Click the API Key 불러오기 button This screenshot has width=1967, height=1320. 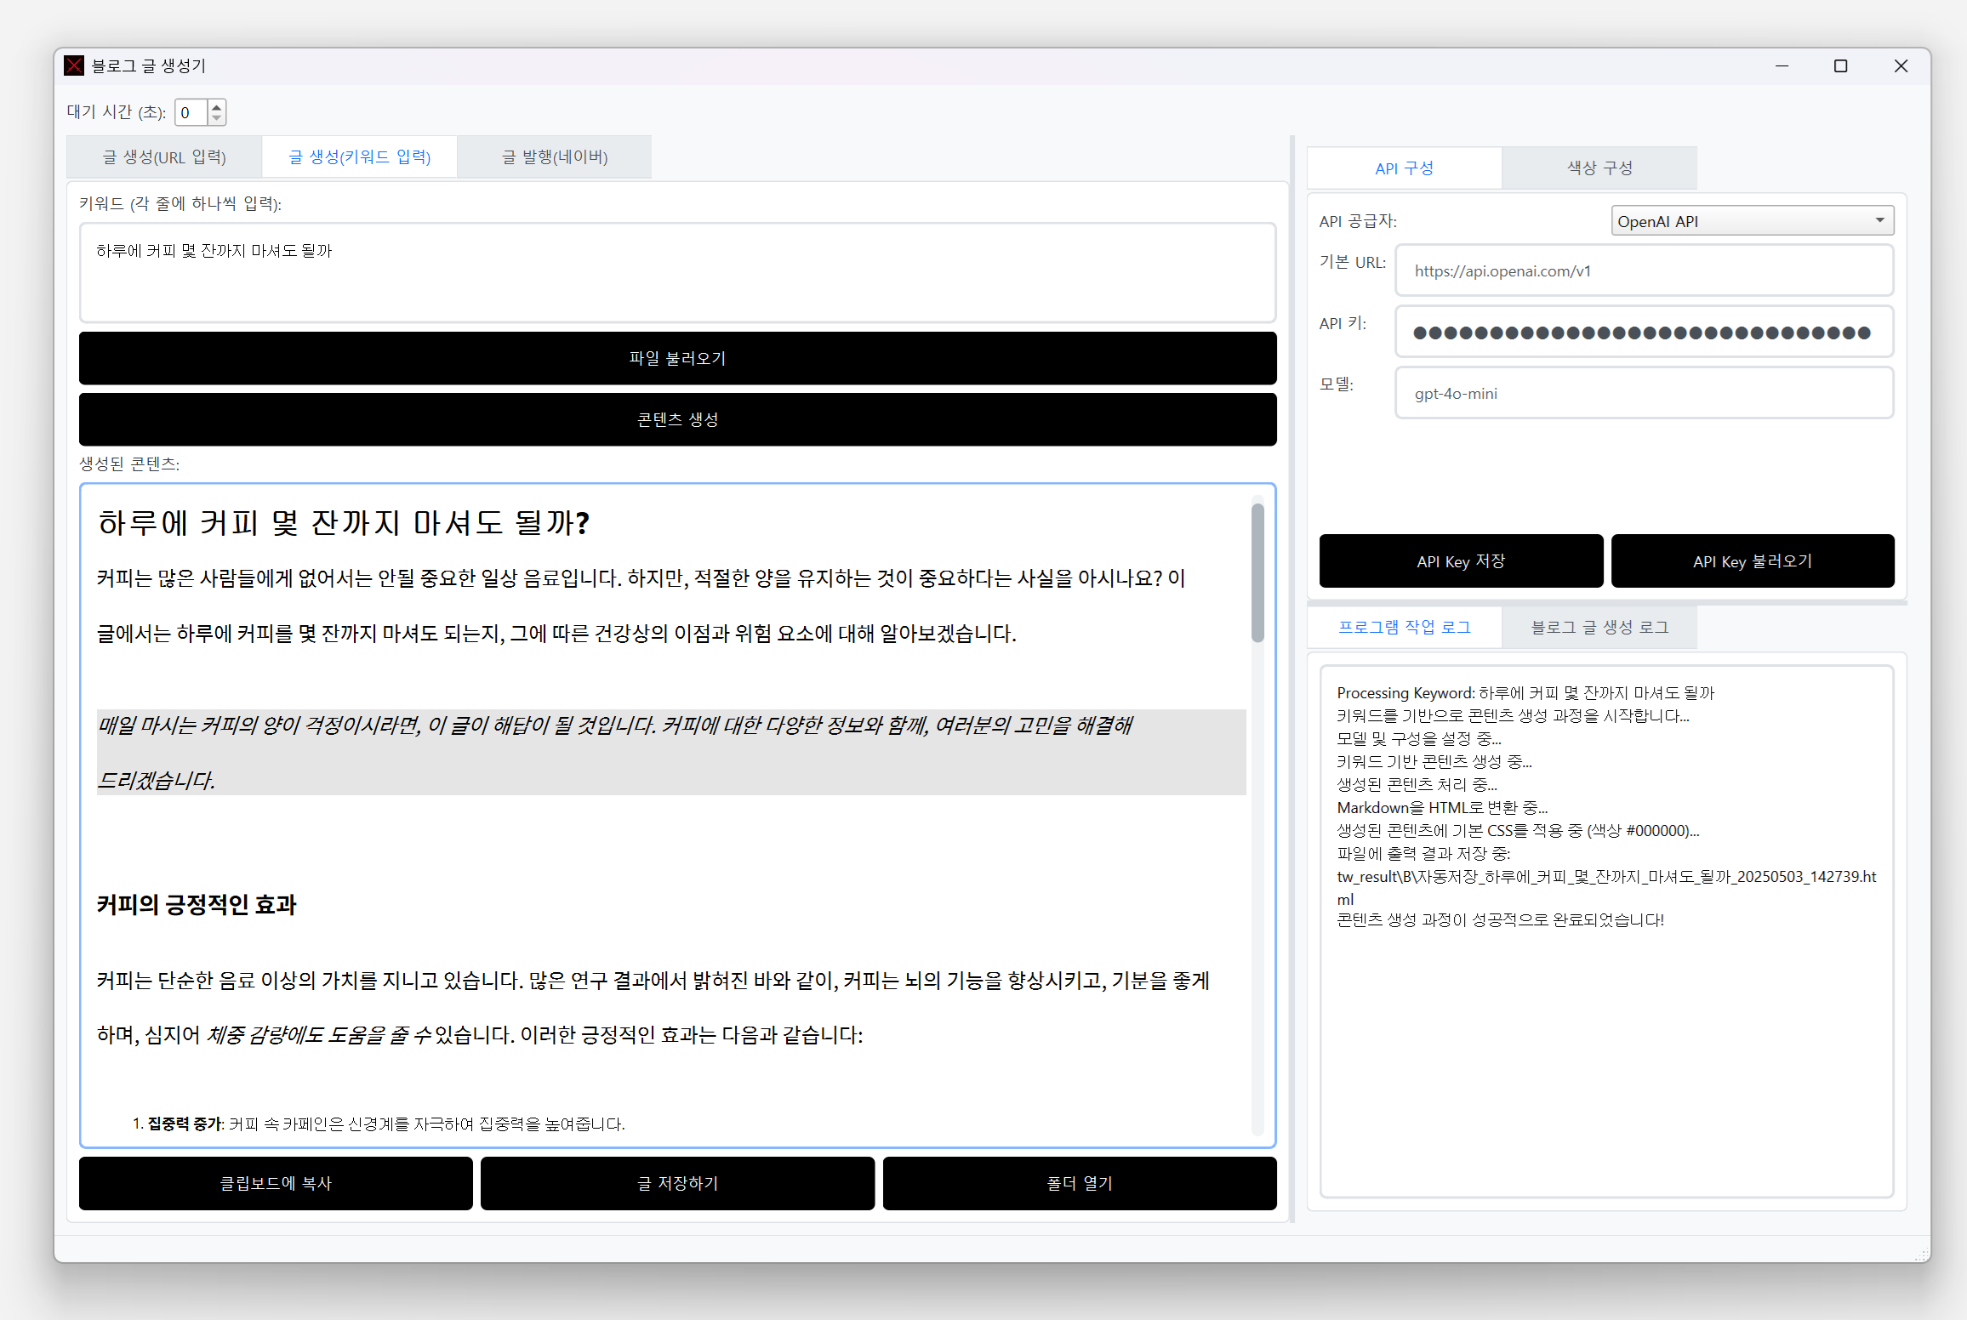1753,561
